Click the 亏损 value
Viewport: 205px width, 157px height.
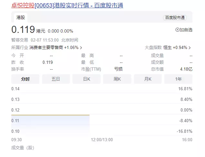tap(118, 69)
